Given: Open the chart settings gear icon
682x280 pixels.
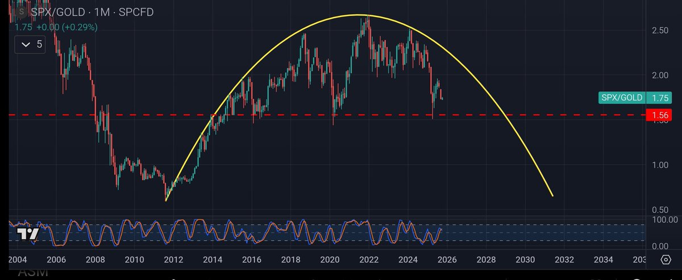Looking at the screenshot, I should coord(666,260).
